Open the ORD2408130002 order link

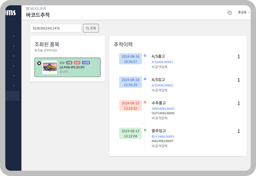point(163,109)
